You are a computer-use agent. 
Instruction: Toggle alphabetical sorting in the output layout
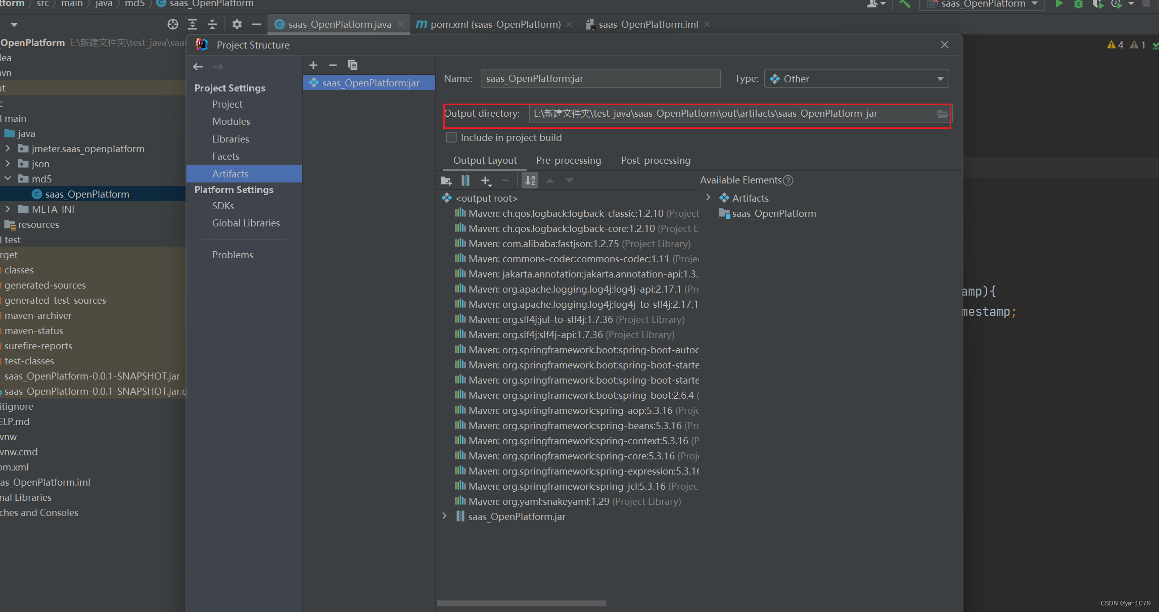click(530, 180)
